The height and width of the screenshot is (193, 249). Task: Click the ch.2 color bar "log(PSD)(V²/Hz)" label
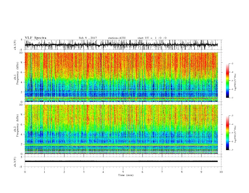(x=236, y=134)
